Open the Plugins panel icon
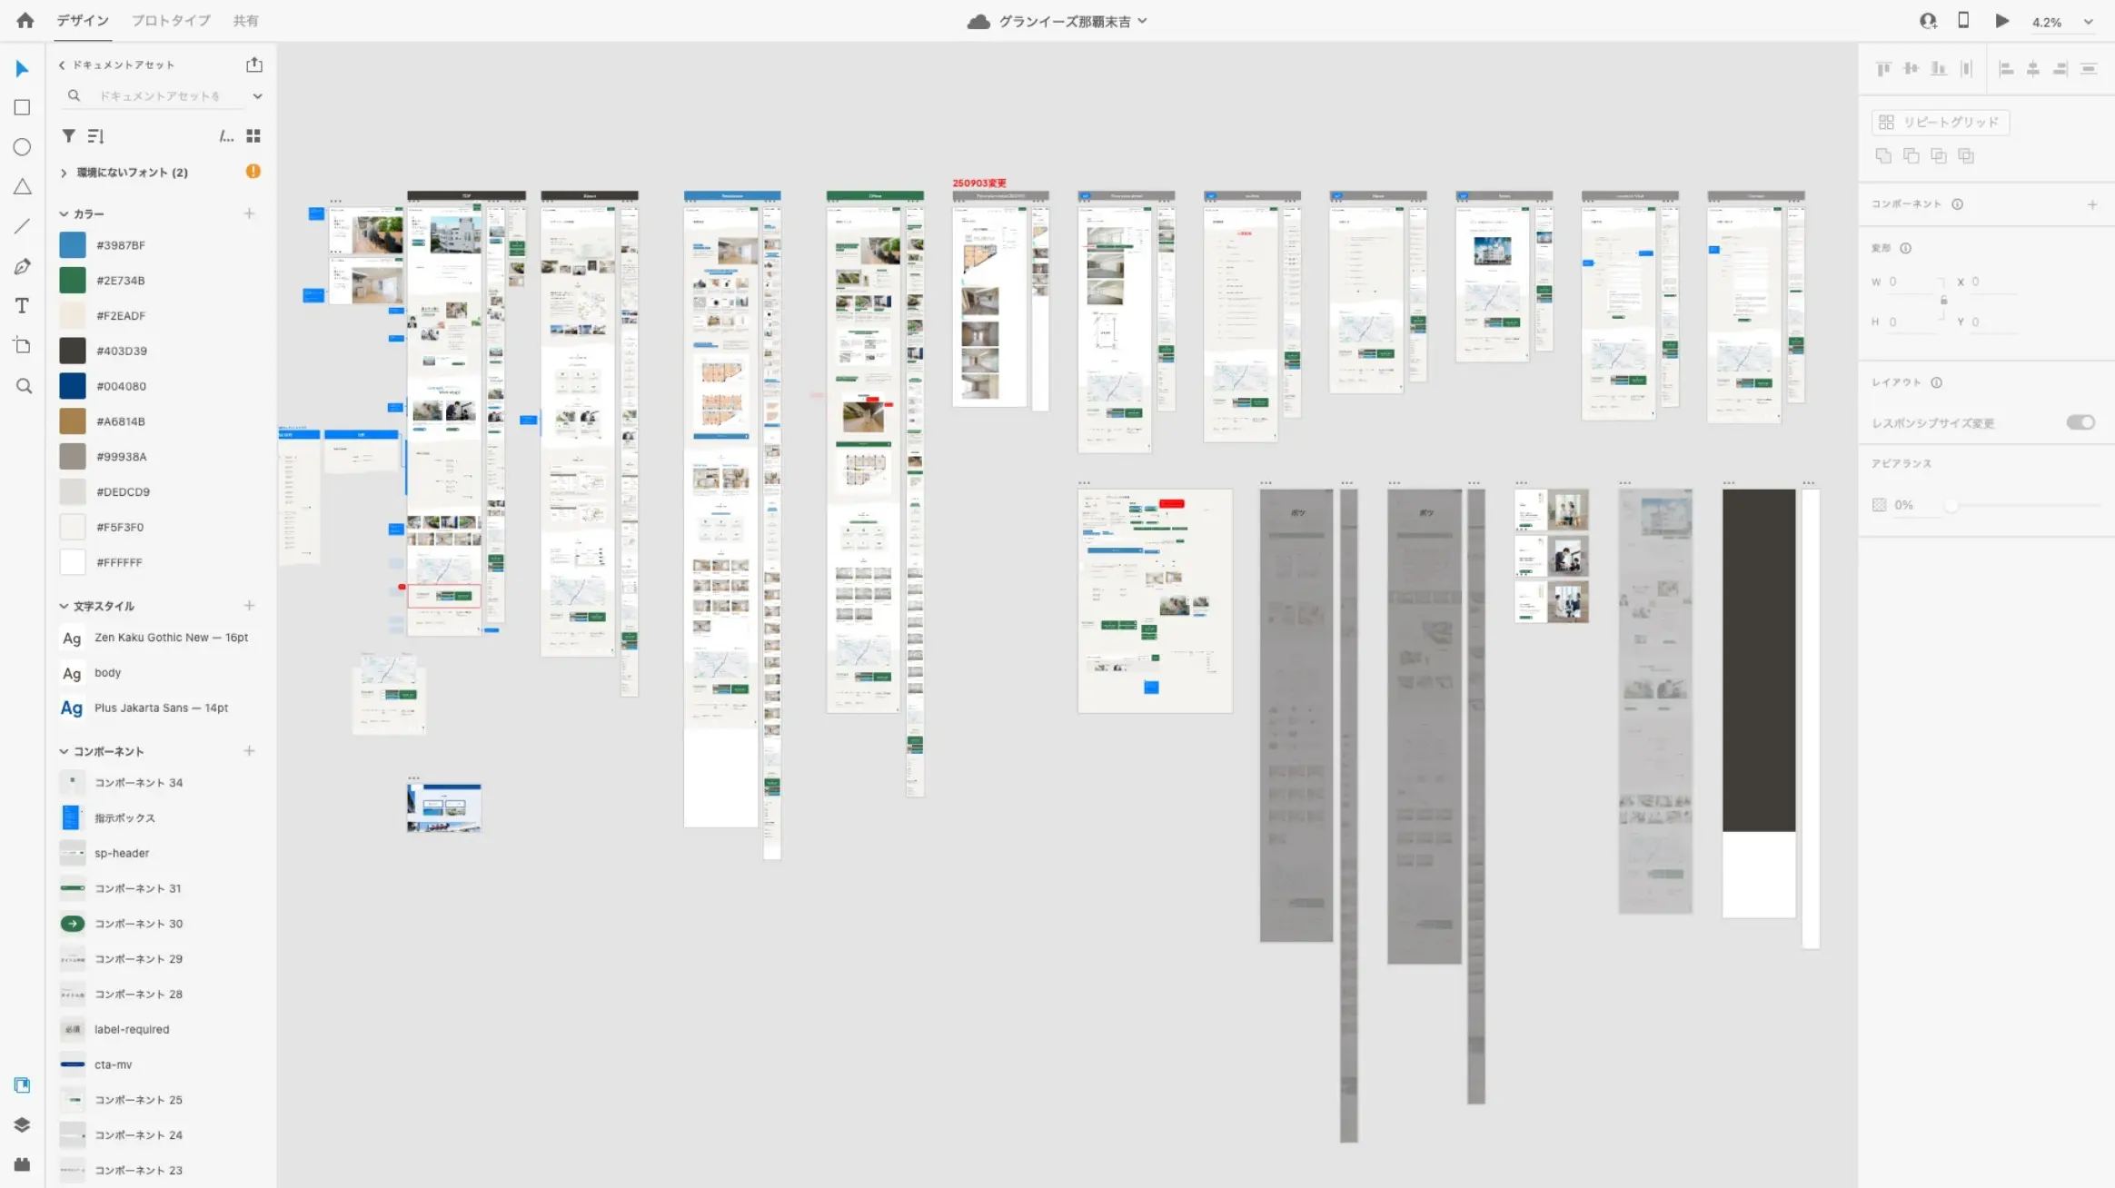The width and height of the screenshot is (2115, 1188). 23,1164
